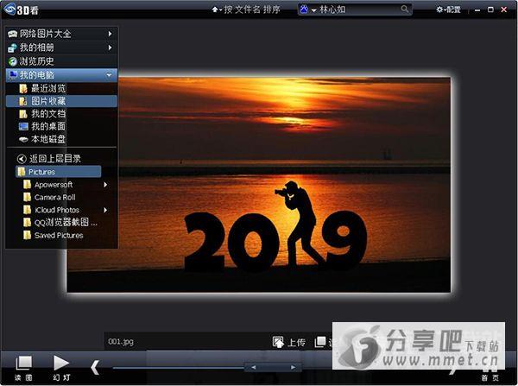
Task: Click the 网络图片大全 icon
Action: click(13, 34)
